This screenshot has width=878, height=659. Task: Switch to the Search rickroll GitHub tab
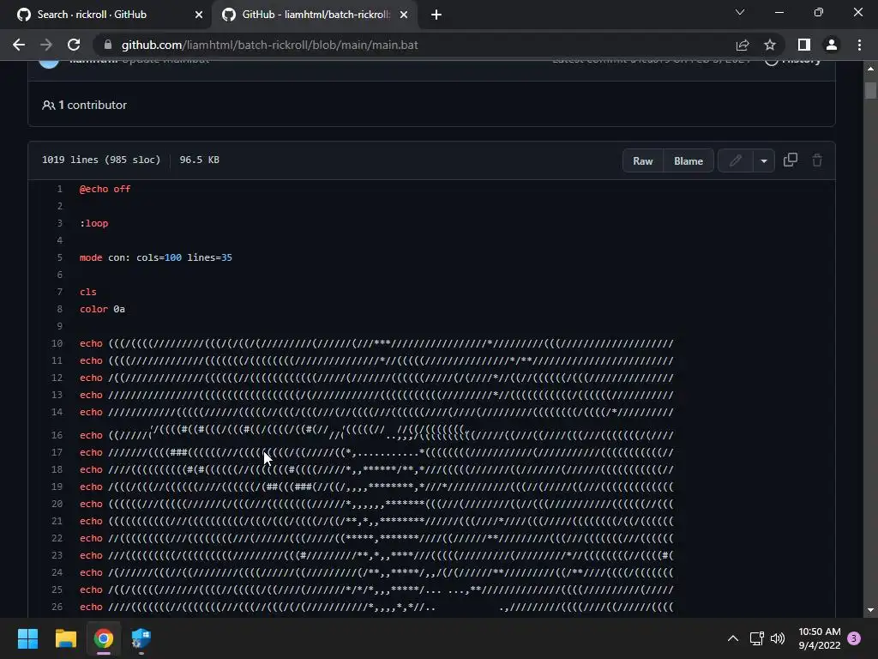[106, 15]
